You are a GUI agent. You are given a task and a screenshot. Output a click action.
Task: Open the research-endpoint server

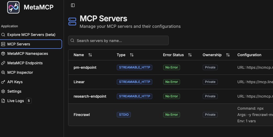pyautogui.click(x=90, y=96)
